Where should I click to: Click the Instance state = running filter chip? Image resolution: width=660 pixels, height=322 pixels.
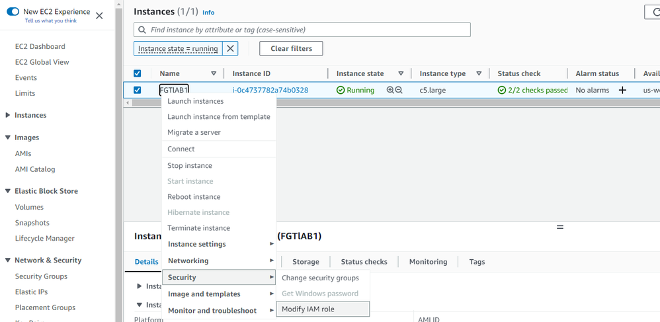178,48
